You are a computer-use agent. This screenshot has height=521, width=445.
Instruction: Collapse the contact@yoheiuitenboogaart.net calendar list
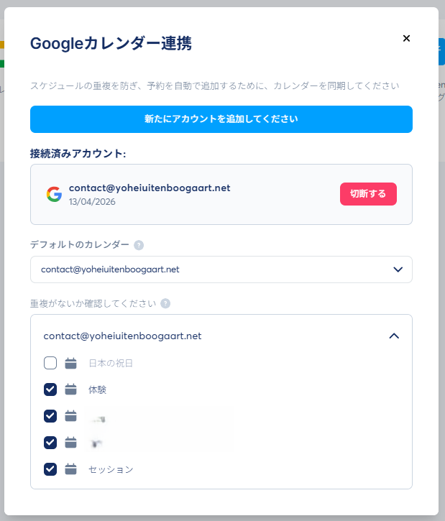pyautogui.click(x=393, y=336)
